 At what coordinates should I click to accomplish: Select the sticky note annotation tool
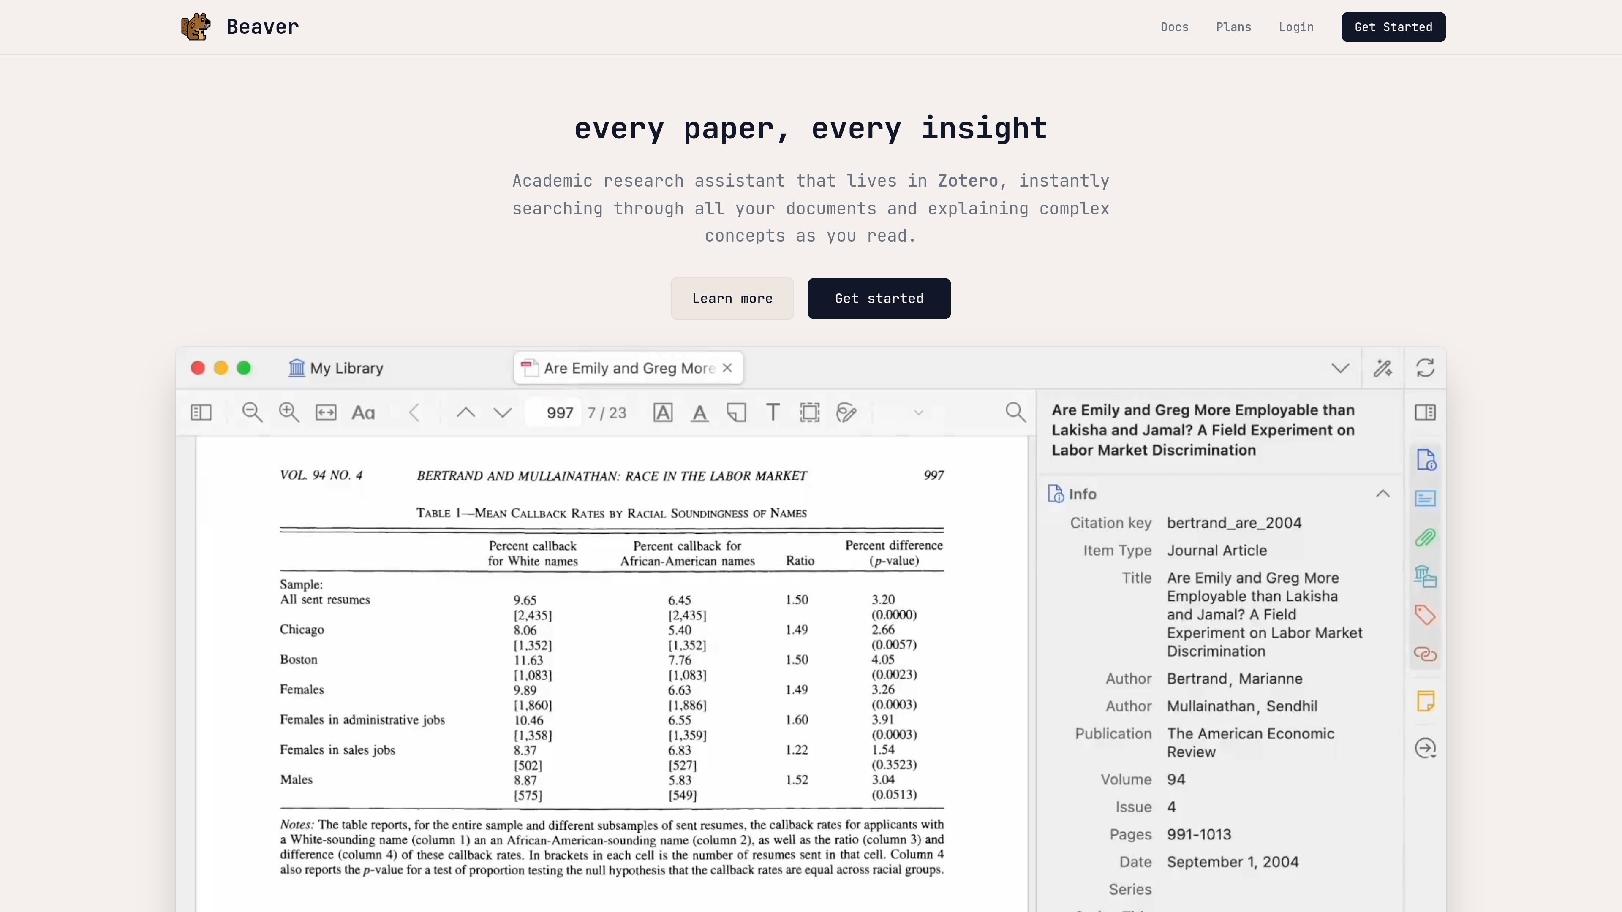click(x=736, y=412)
